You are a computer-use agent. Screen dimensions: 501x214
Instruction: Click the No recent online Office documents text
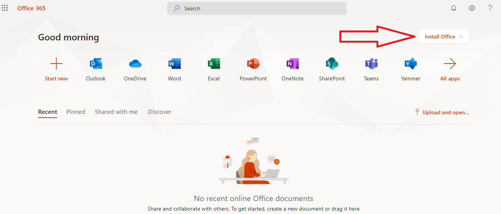click(254, 198)
